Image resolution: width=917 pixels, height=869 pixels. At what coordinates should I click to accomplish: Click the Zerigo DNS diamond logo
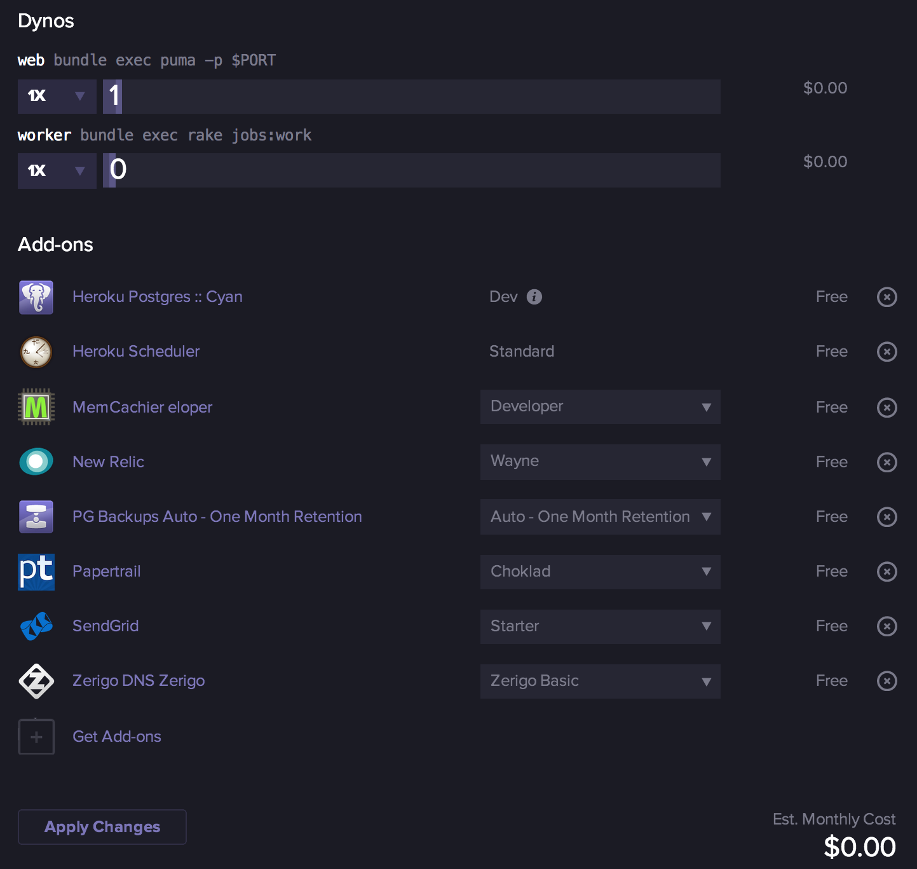[36, 681]
